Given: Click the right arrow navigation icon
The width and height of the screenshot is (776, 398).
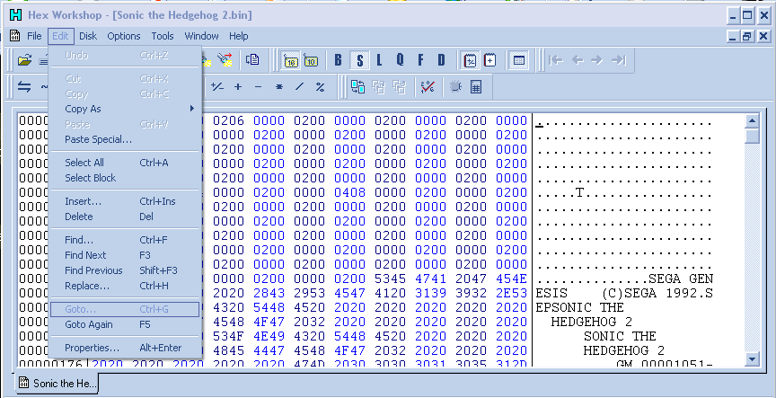Looking at the screenshot, I should pos(597,60).
